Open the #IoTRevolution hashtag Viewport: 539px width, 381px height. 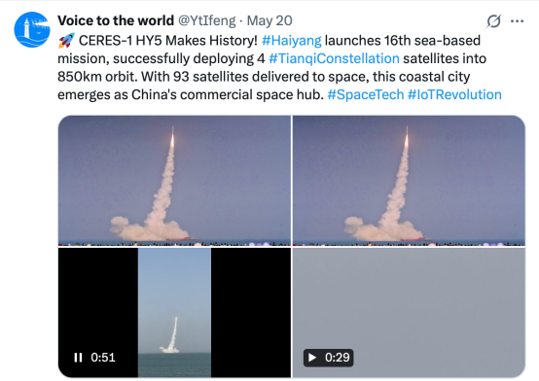point(454,94)
